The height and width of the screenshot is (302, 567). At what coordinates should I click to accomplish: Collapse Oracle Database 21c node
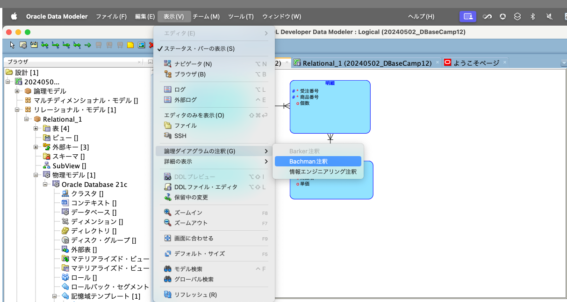(x=45, y=184)
